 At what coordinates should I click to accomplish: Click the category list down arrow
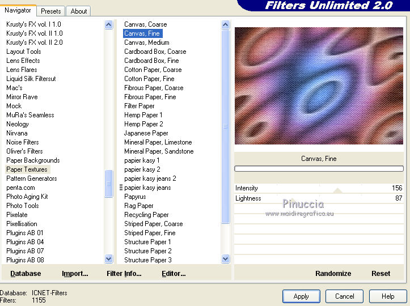coord(108,259)
